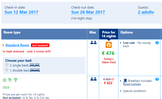Click the green shower amenity icon

pyautogui.click(x=10, y=80)
